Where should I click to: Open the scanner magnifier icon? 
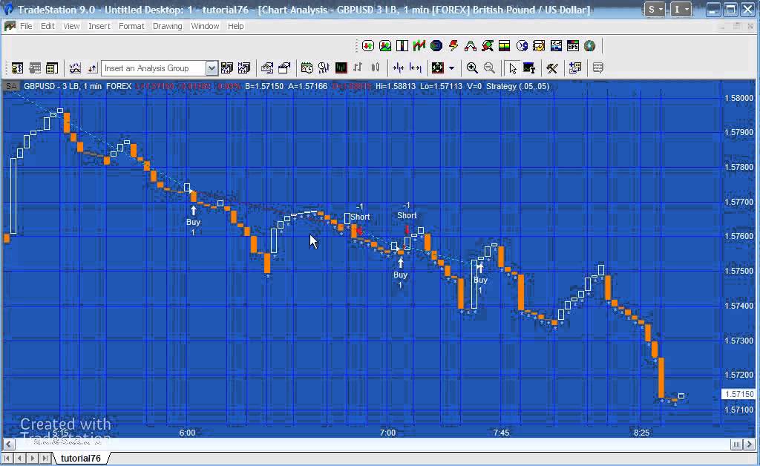click(487, 46)
